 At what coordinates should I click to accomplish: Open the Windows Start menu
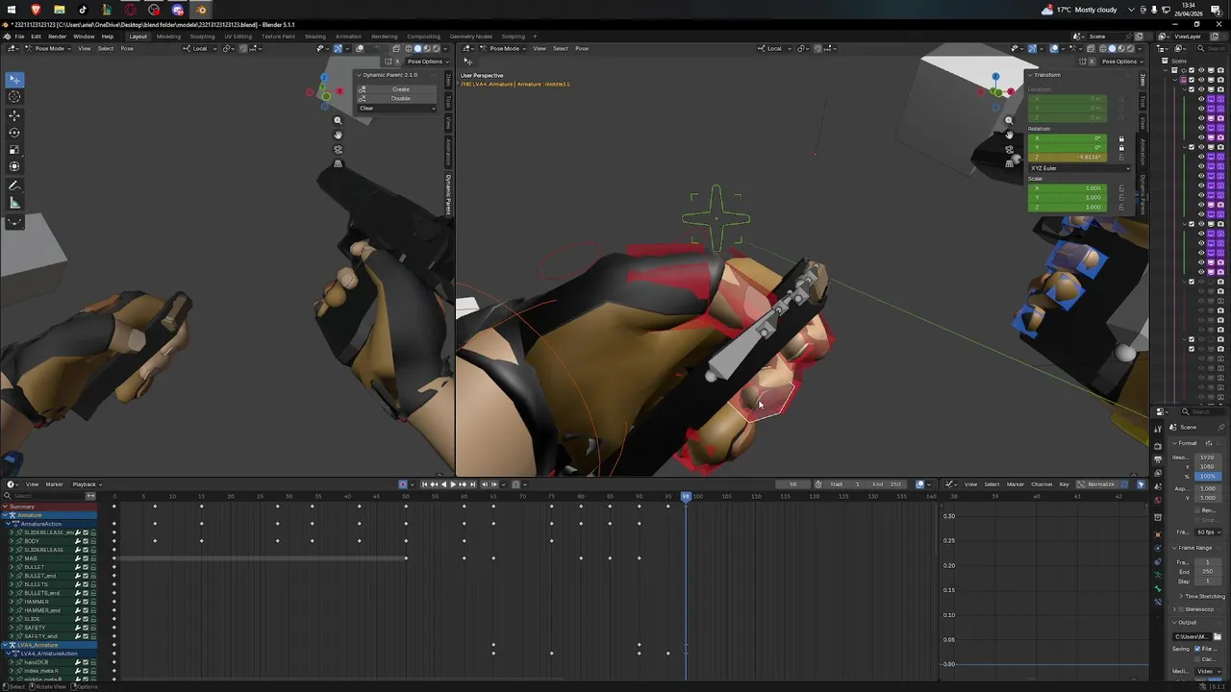click(x=13, y=10)
